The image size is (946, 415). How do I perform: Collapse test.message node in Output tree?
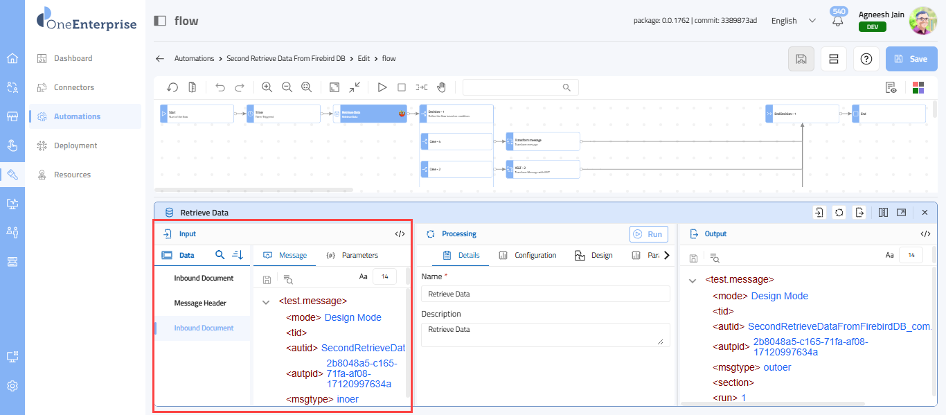pyautogui.click(x=692, y=280)
